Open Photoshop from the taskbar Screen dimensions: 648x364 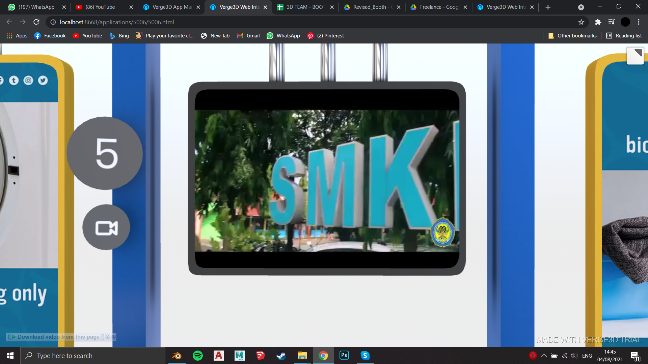point(344,356)
